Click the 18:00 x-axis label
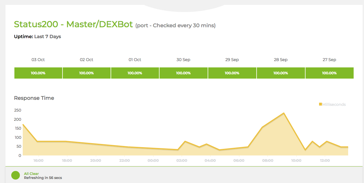Image resolution: width=364 pixels, height=183 pixels. coord(67,161)
